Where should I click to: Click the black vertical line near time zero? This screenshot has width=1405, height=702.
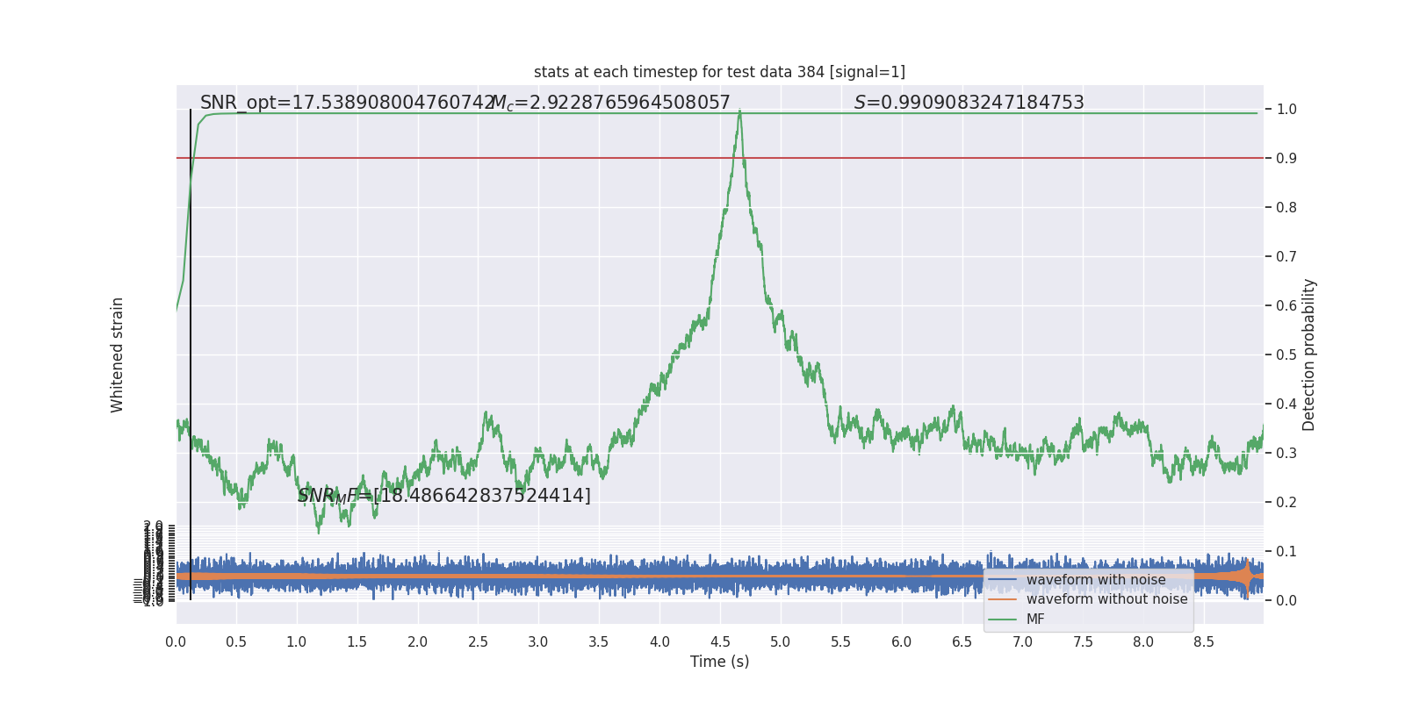[191, 355]
